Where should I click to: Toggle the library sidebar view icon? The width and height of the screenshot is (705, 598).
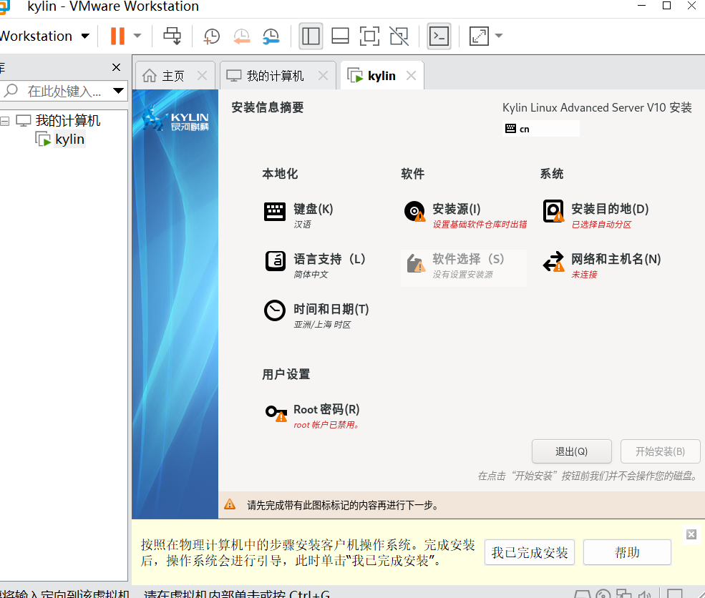(311, 36)
